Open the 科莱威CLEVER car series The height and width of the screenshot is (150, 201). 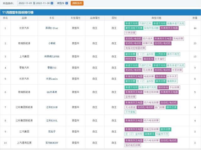[x=52, y=56]
